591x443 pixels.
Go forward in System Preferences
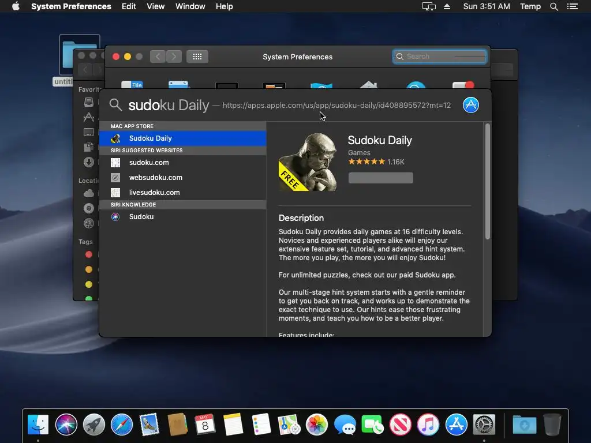174,57
